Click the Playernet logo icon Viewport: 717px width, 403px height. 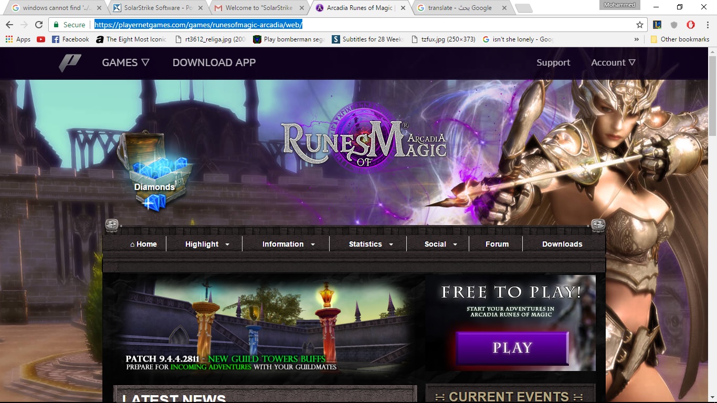point(70,62)
